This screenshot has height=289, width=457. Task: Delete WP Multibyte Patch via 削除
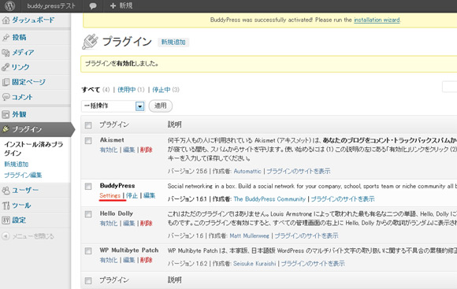[147, 260]
